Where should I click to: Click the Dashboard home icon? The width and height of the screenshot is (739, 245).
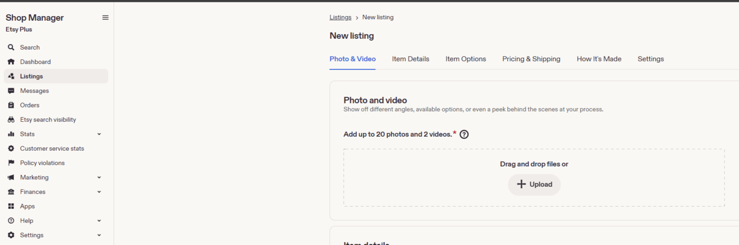click(x=11, y=62)
